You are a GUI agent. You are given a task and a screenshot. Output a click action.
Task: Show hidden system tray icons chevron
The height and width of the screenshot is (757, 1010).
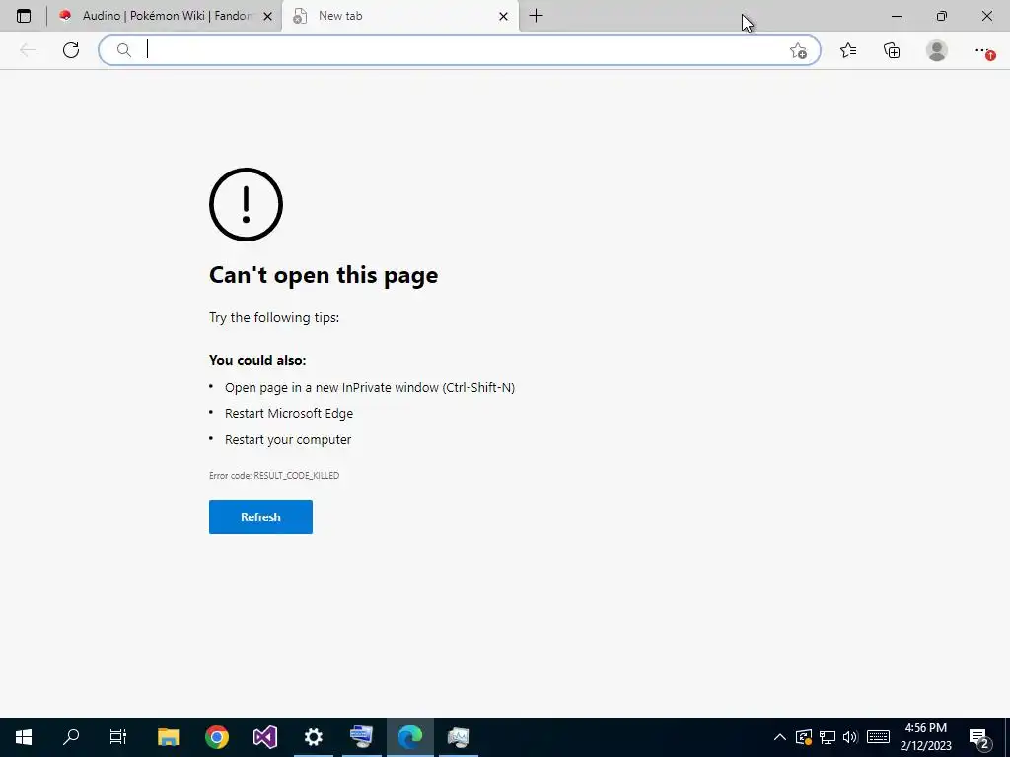coord(779,737)
